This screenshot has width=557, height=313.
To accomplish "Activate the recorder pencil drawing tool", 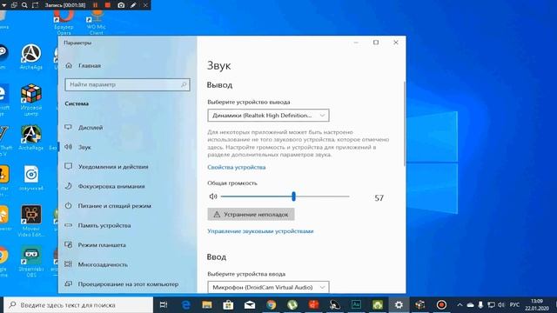I will pyautogui.click(x=133, y=5).
